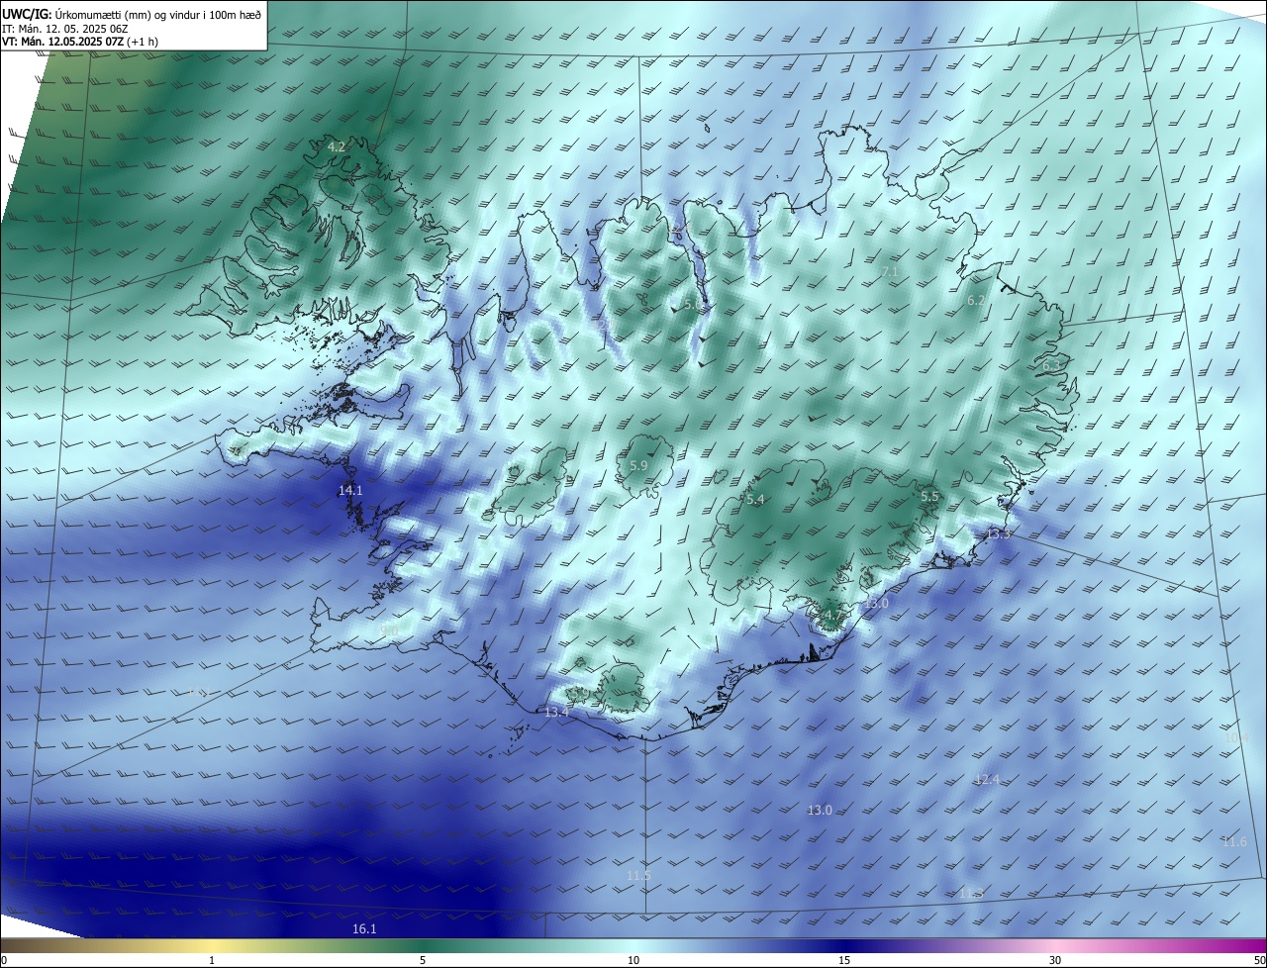Click the 50 tick on the color scale

pyautogui.click(x=1259, y=960)
